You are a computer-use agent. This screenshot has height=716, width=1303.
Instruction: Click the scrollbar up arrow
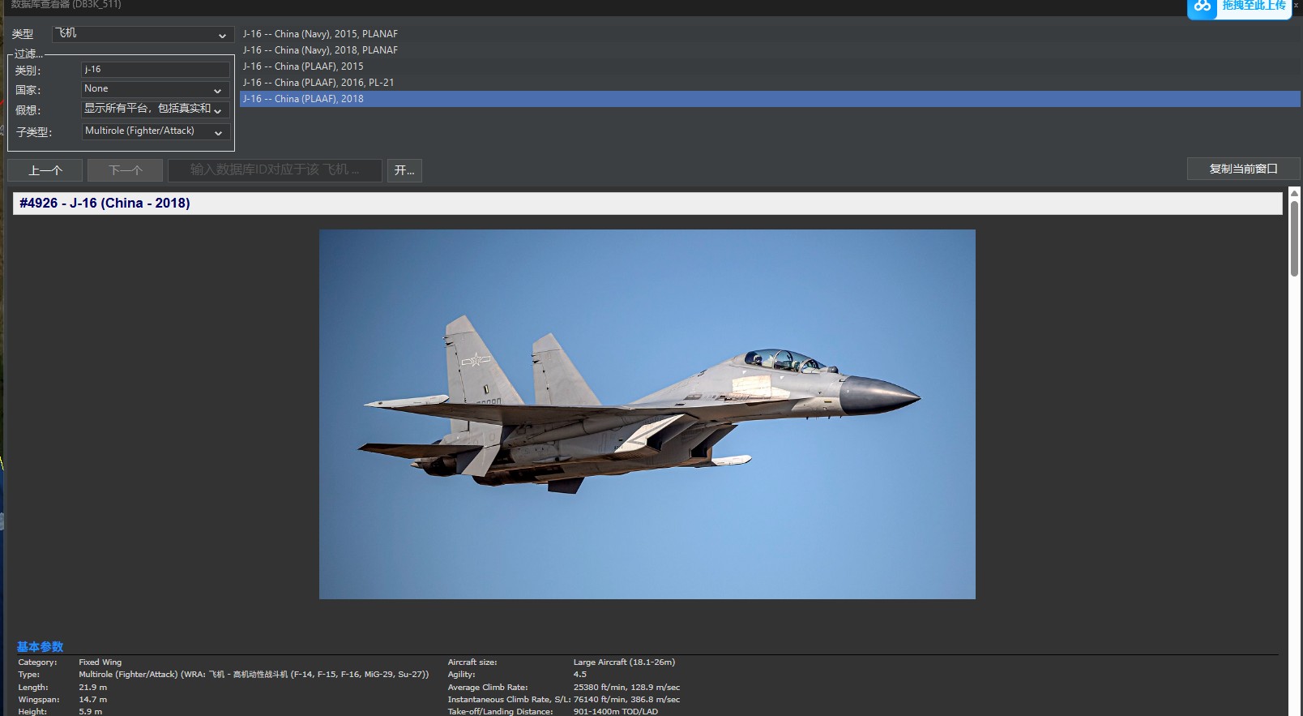coord(1294,193)
